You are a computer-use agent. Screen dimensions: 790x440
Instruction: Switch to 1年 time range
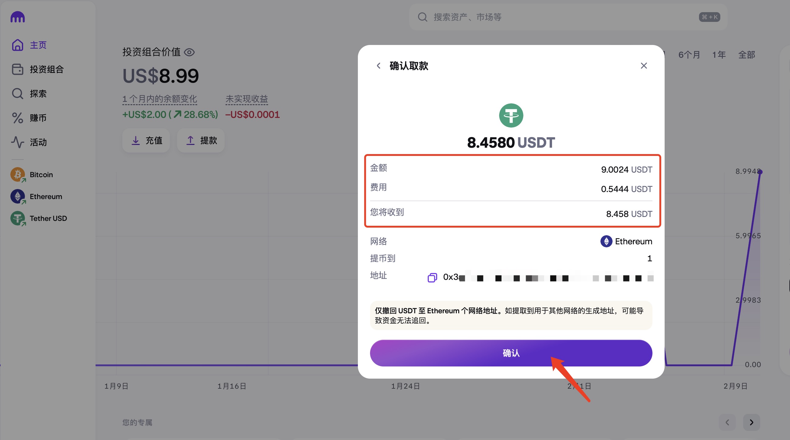click(x=718, y=55)
